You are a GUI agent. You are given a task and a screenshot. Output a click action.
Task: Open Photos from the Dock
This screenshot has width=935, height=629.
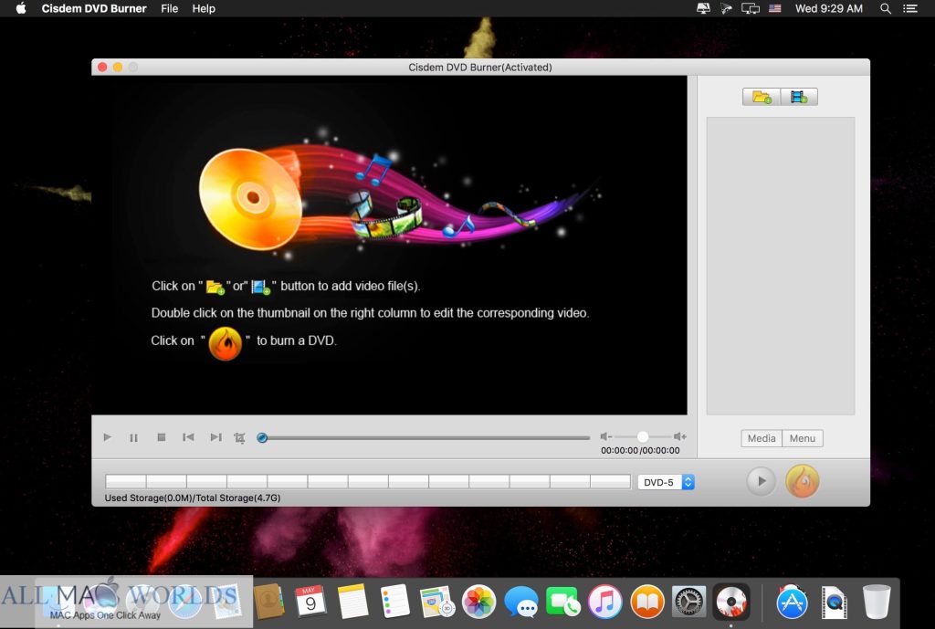(478, 601)
